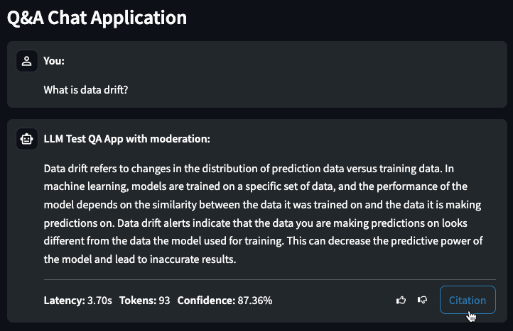Click the "Confidence:" label

[x=206, y=301]
